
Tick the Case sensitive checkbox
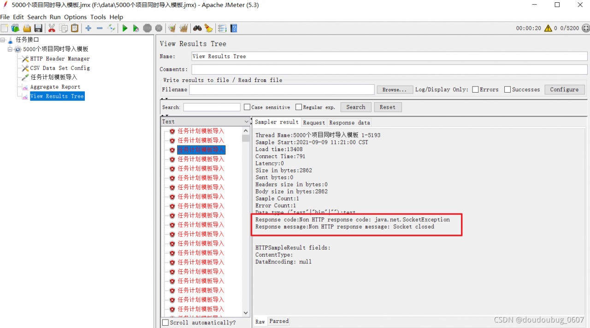tap(247, 107)
